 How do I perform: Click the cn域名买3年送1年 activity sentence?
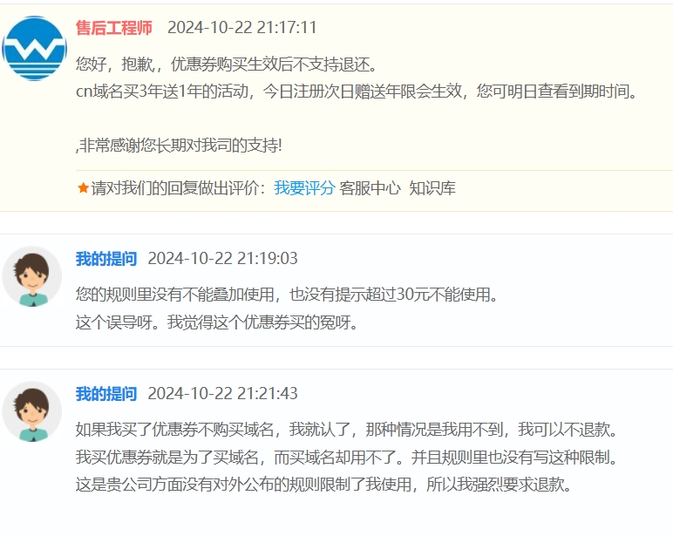[356, 91]
